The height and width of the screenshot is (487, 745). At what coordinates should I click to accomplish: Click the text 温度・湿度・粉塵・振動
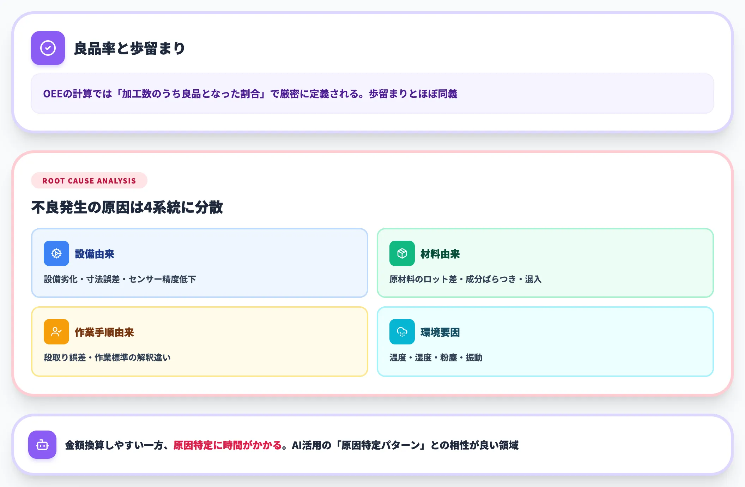point(436,357)
